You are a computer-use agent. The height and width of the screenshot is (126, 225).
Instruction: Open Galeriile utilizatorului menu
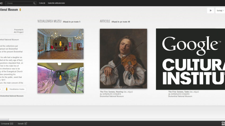pyautogui.click(x=56, y=3)
